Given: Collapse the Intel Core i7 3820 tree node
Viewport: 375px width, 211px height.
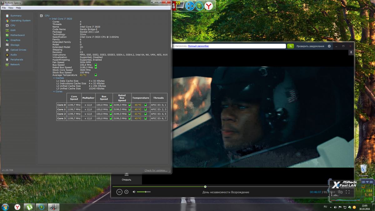Looking at the screenshot, I should tap(50, 19).
